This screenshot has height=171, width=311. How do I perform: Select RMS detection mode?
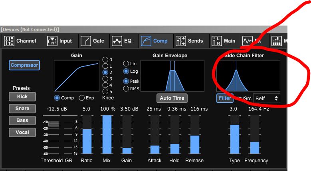pos(126,89)
